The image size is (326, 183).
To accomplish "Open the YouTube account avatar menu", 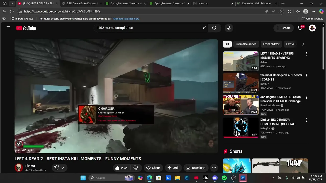I will [312, 28].
